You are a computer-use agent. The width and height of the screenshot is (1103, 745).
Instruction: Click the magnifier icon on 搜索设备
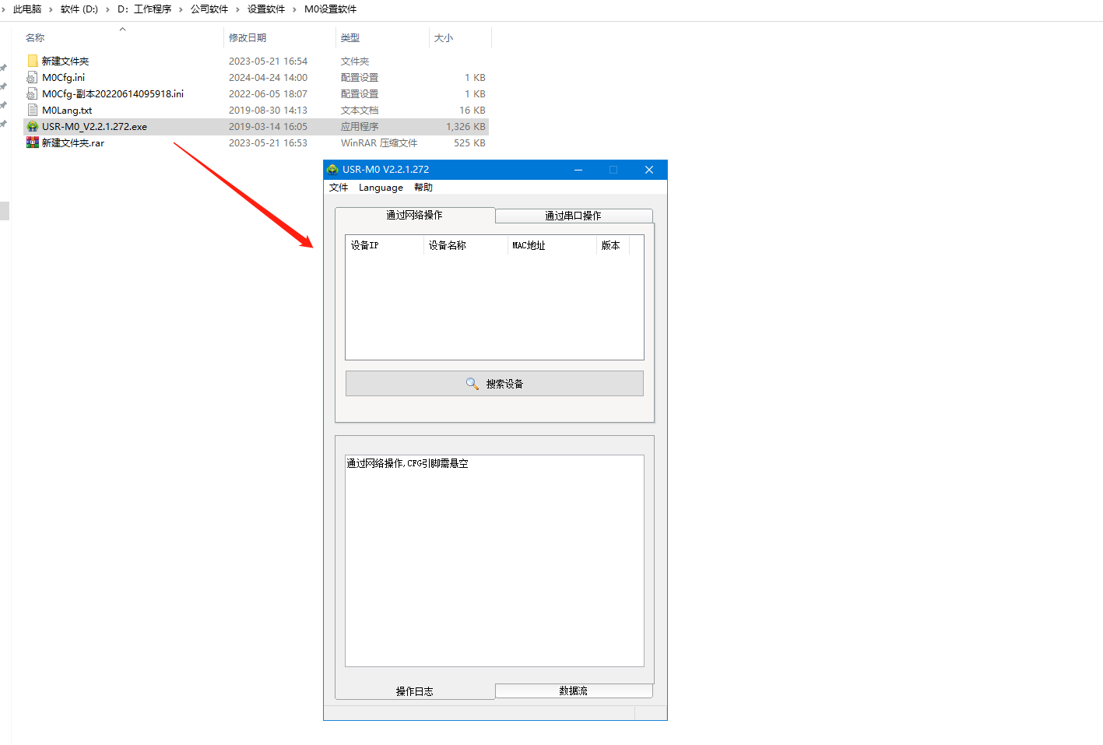pyautogui.click(x=472, y=384)
